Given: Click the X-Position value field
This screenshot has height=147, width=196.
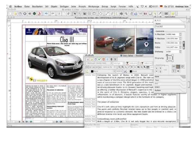Looking at the screenshot, I should click(x=173, y=34).
